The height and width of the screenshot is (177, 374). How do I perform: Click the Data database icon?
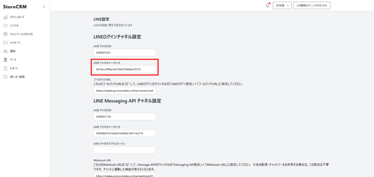tap(5, 60)
